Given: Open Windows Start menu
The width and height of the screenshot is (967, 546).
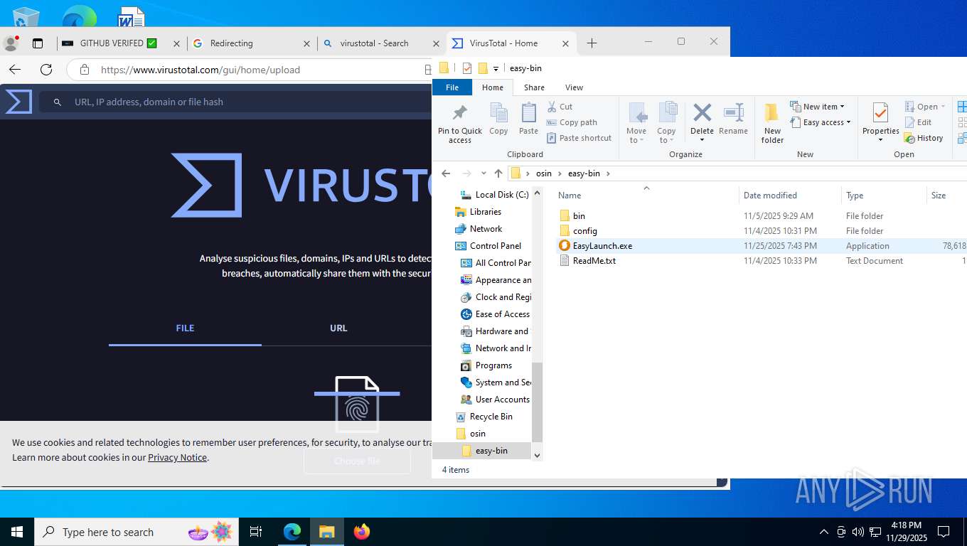Looking at the screenshot, I should pos(16,532).
